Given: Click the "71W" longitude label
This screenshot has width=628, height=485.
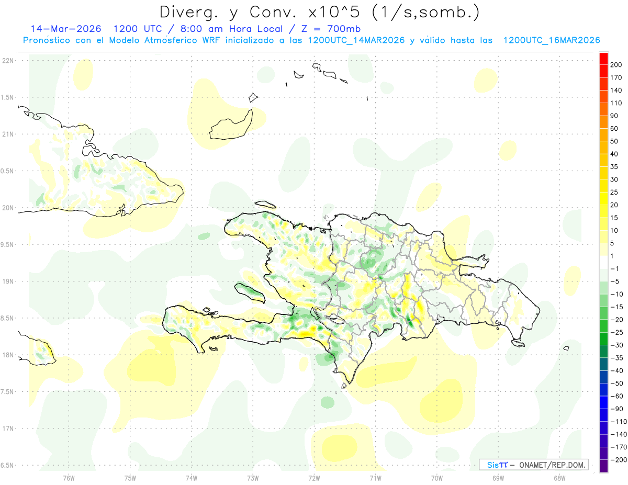Looking at the screenshot, I should pyautogui.click(x=375, y=478).
